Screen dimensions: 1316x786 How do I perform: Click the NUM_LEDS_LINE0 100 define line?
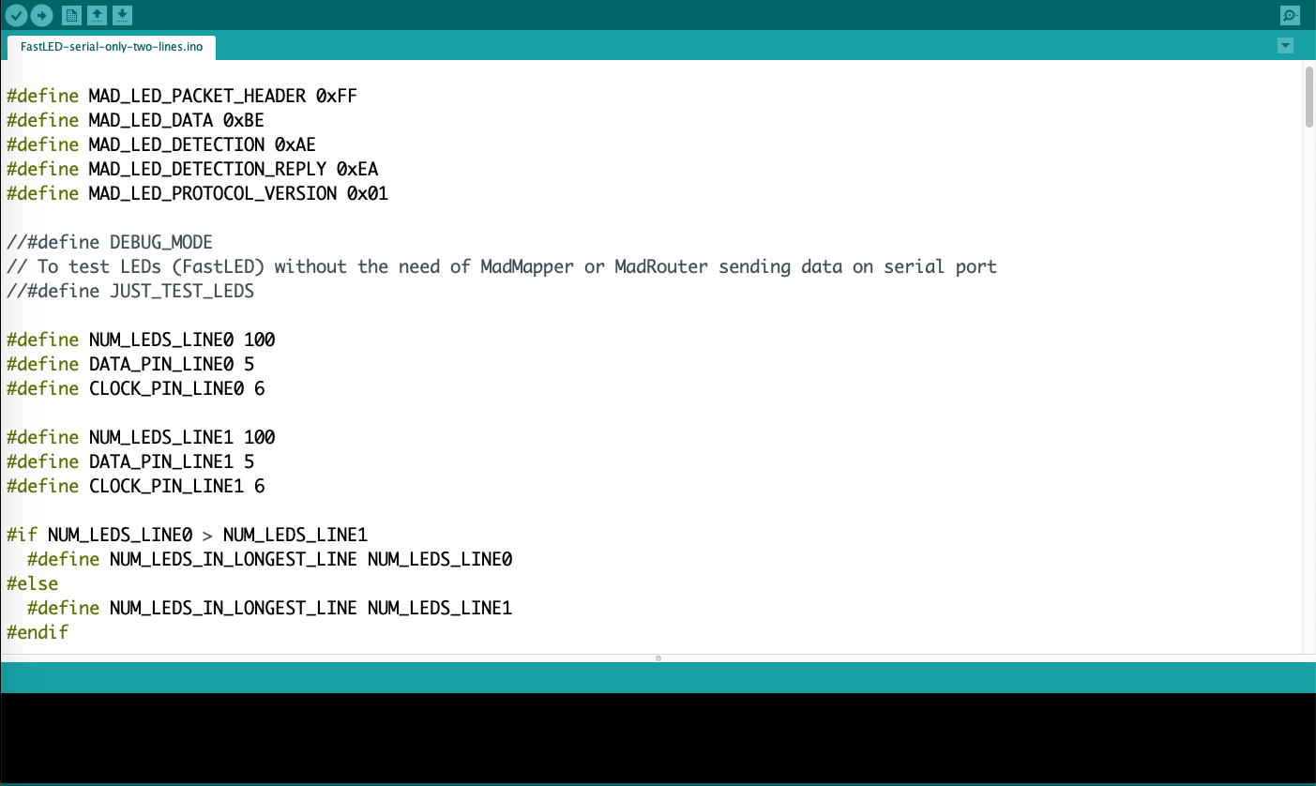tap(141, 340)
